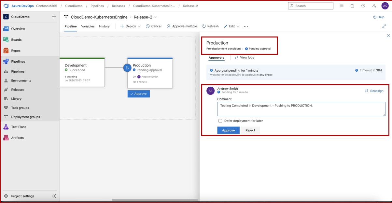392x203 pixels.
Task: Select Environments in the sidebar
Action: pyautogui.click(x=21, y=80)
